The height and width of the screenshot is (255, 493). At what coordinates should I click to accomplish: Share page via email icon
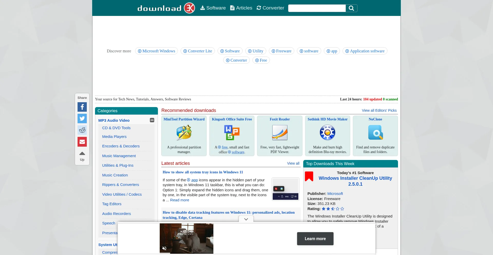click(x=82, y=142)
